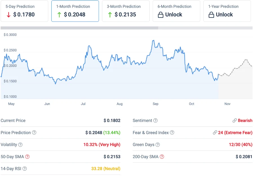Select the 5-Day Prediction tab
The image size is (254, 176).
coord(24,11)
